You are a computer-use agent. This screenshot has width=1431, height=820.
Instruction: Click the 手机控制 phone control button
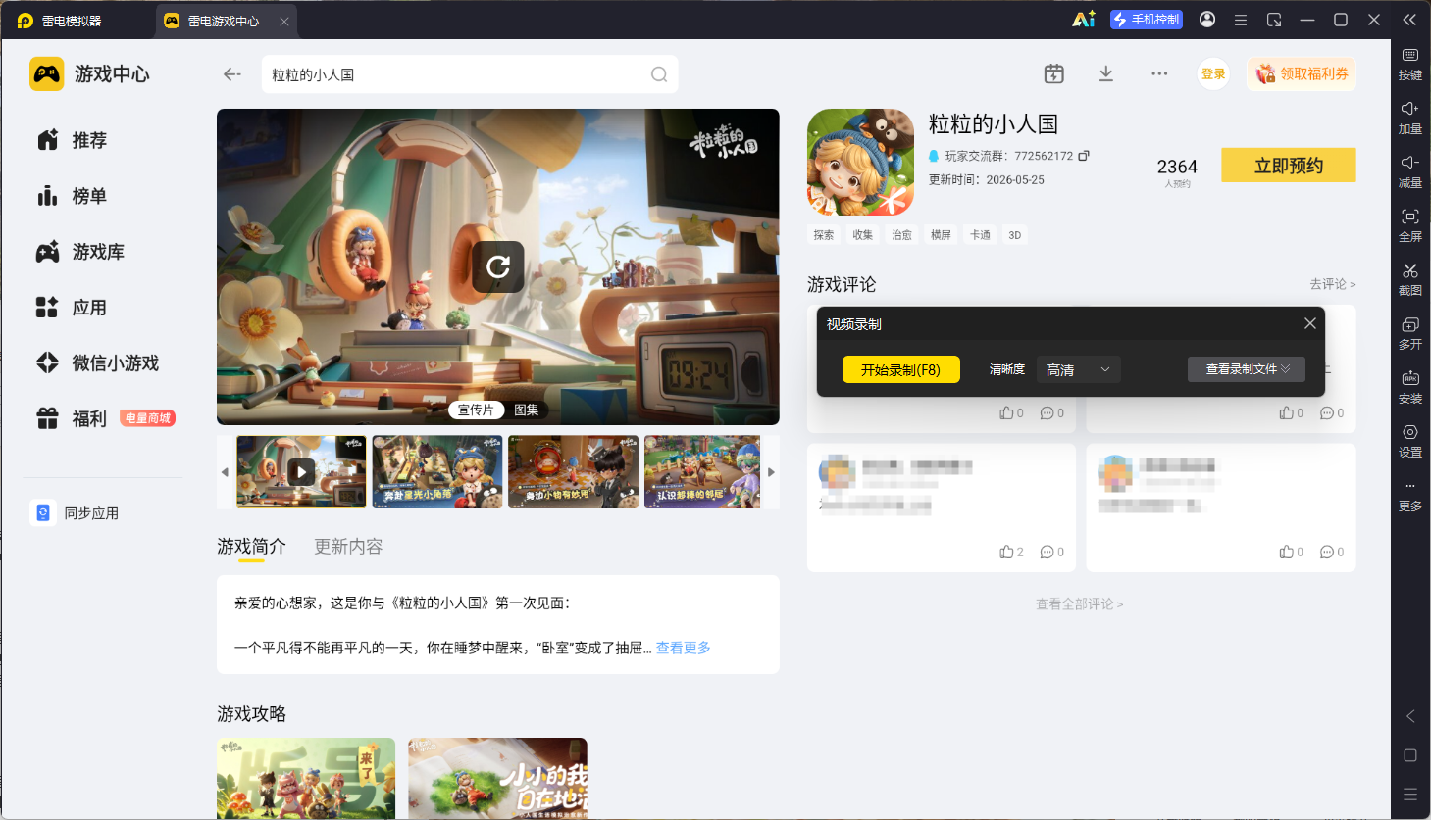point(1147,20)
